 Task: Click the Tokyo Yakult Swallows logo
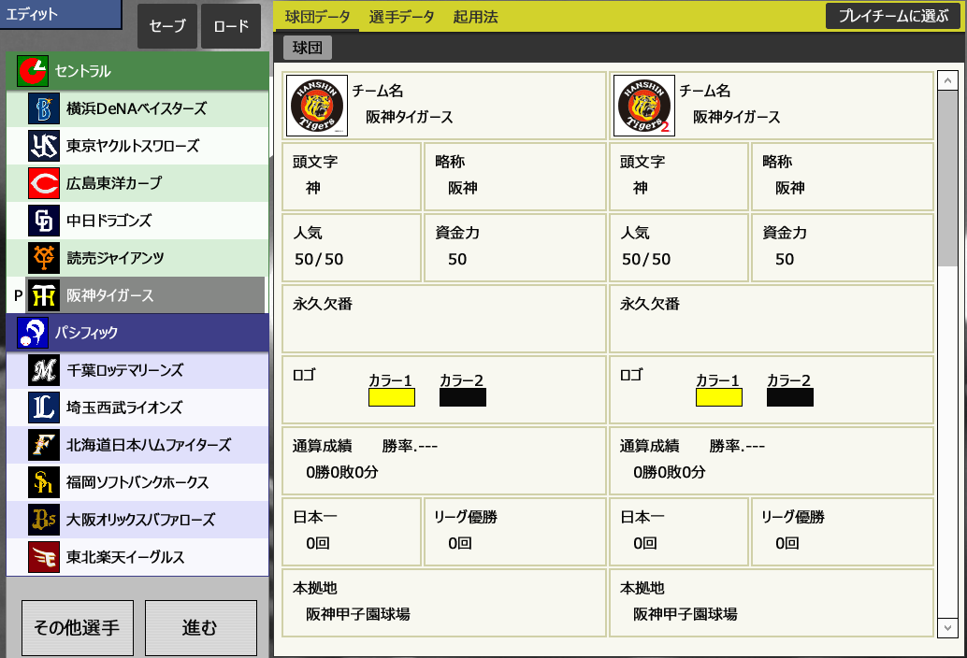click(44, 146)
